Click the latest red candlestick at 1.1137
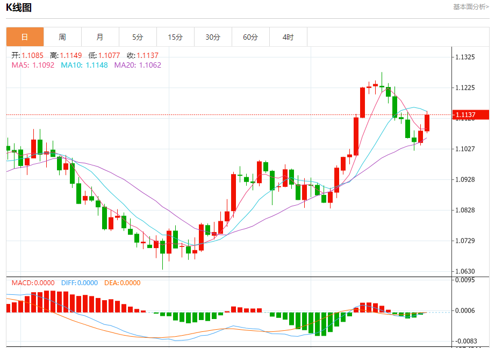Image resolution: width=495 pixels, height=348 pixels. [427, 123]
